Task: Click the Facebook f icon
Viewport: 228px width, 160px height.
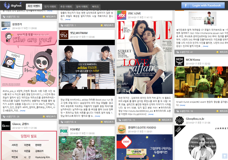Action: point(185,6)
